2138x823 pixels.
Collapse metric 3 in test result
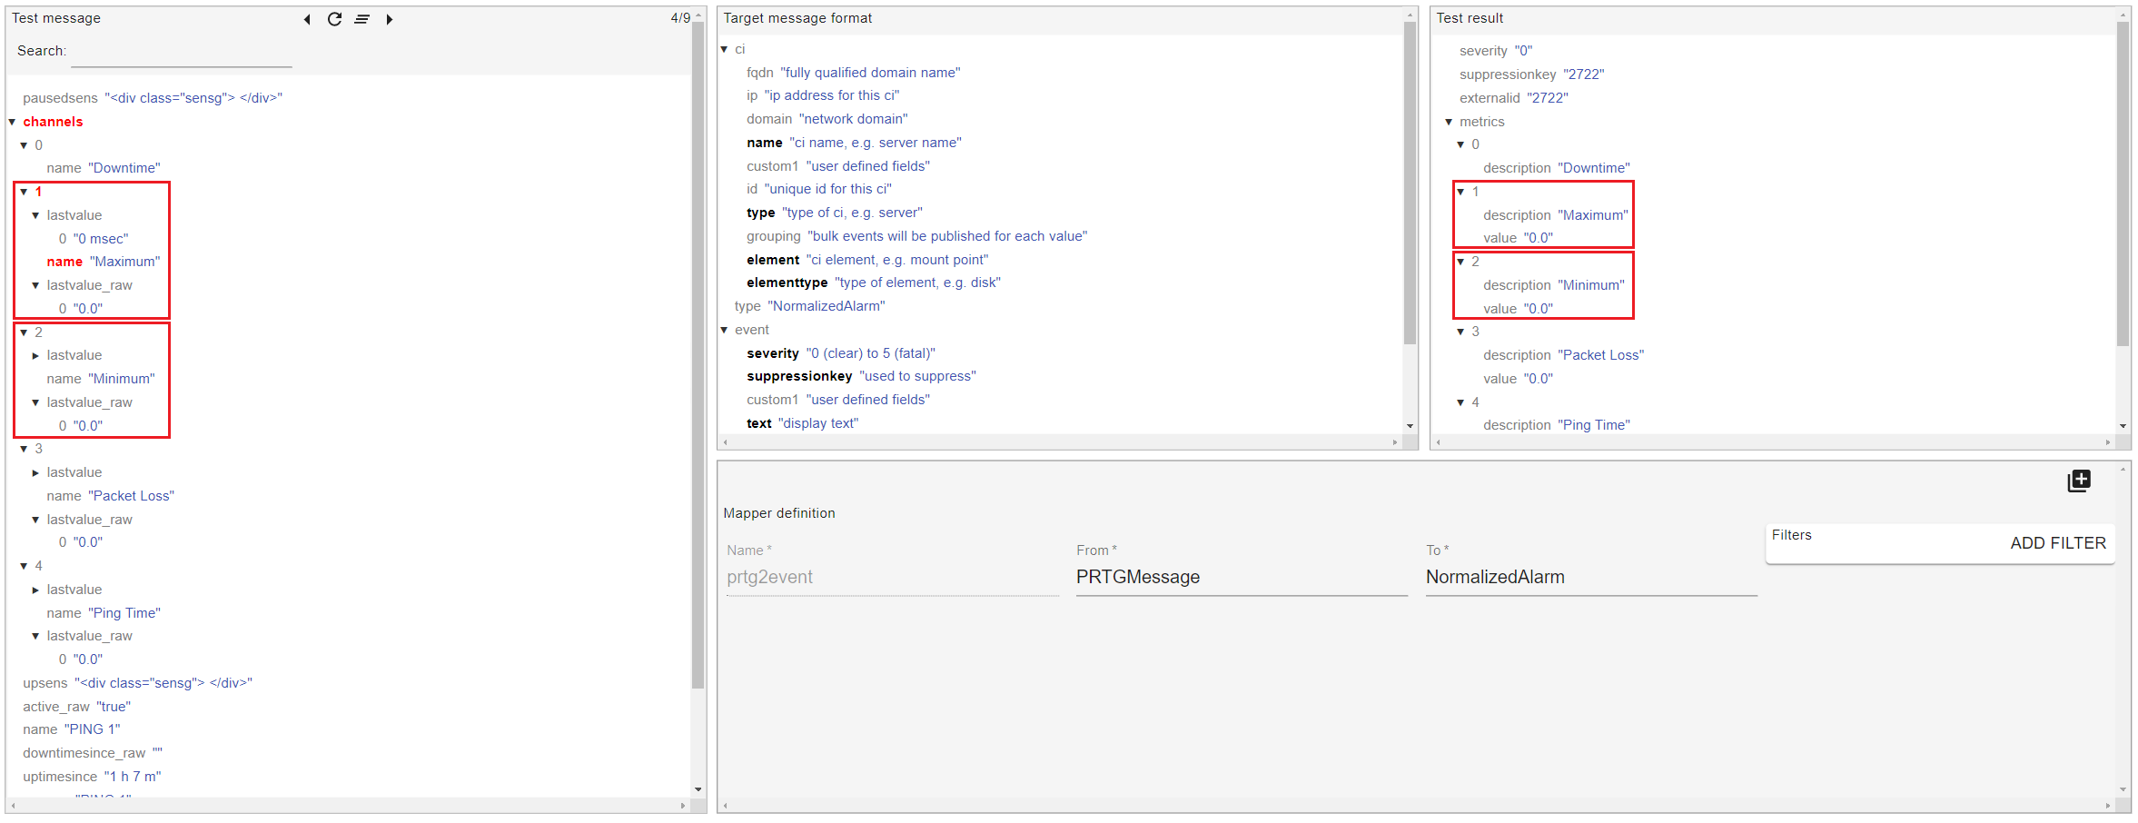coord(1461,332)
